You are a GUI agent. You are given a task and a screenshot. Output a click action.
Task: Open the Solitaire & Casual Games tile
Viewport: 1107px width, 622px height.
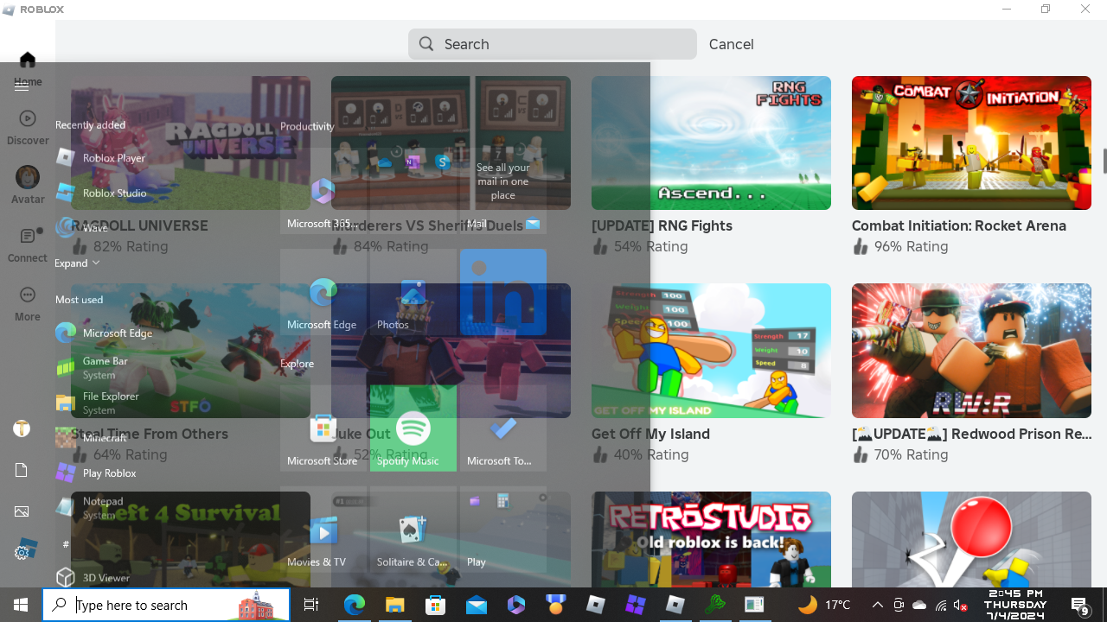click(413, 530)
